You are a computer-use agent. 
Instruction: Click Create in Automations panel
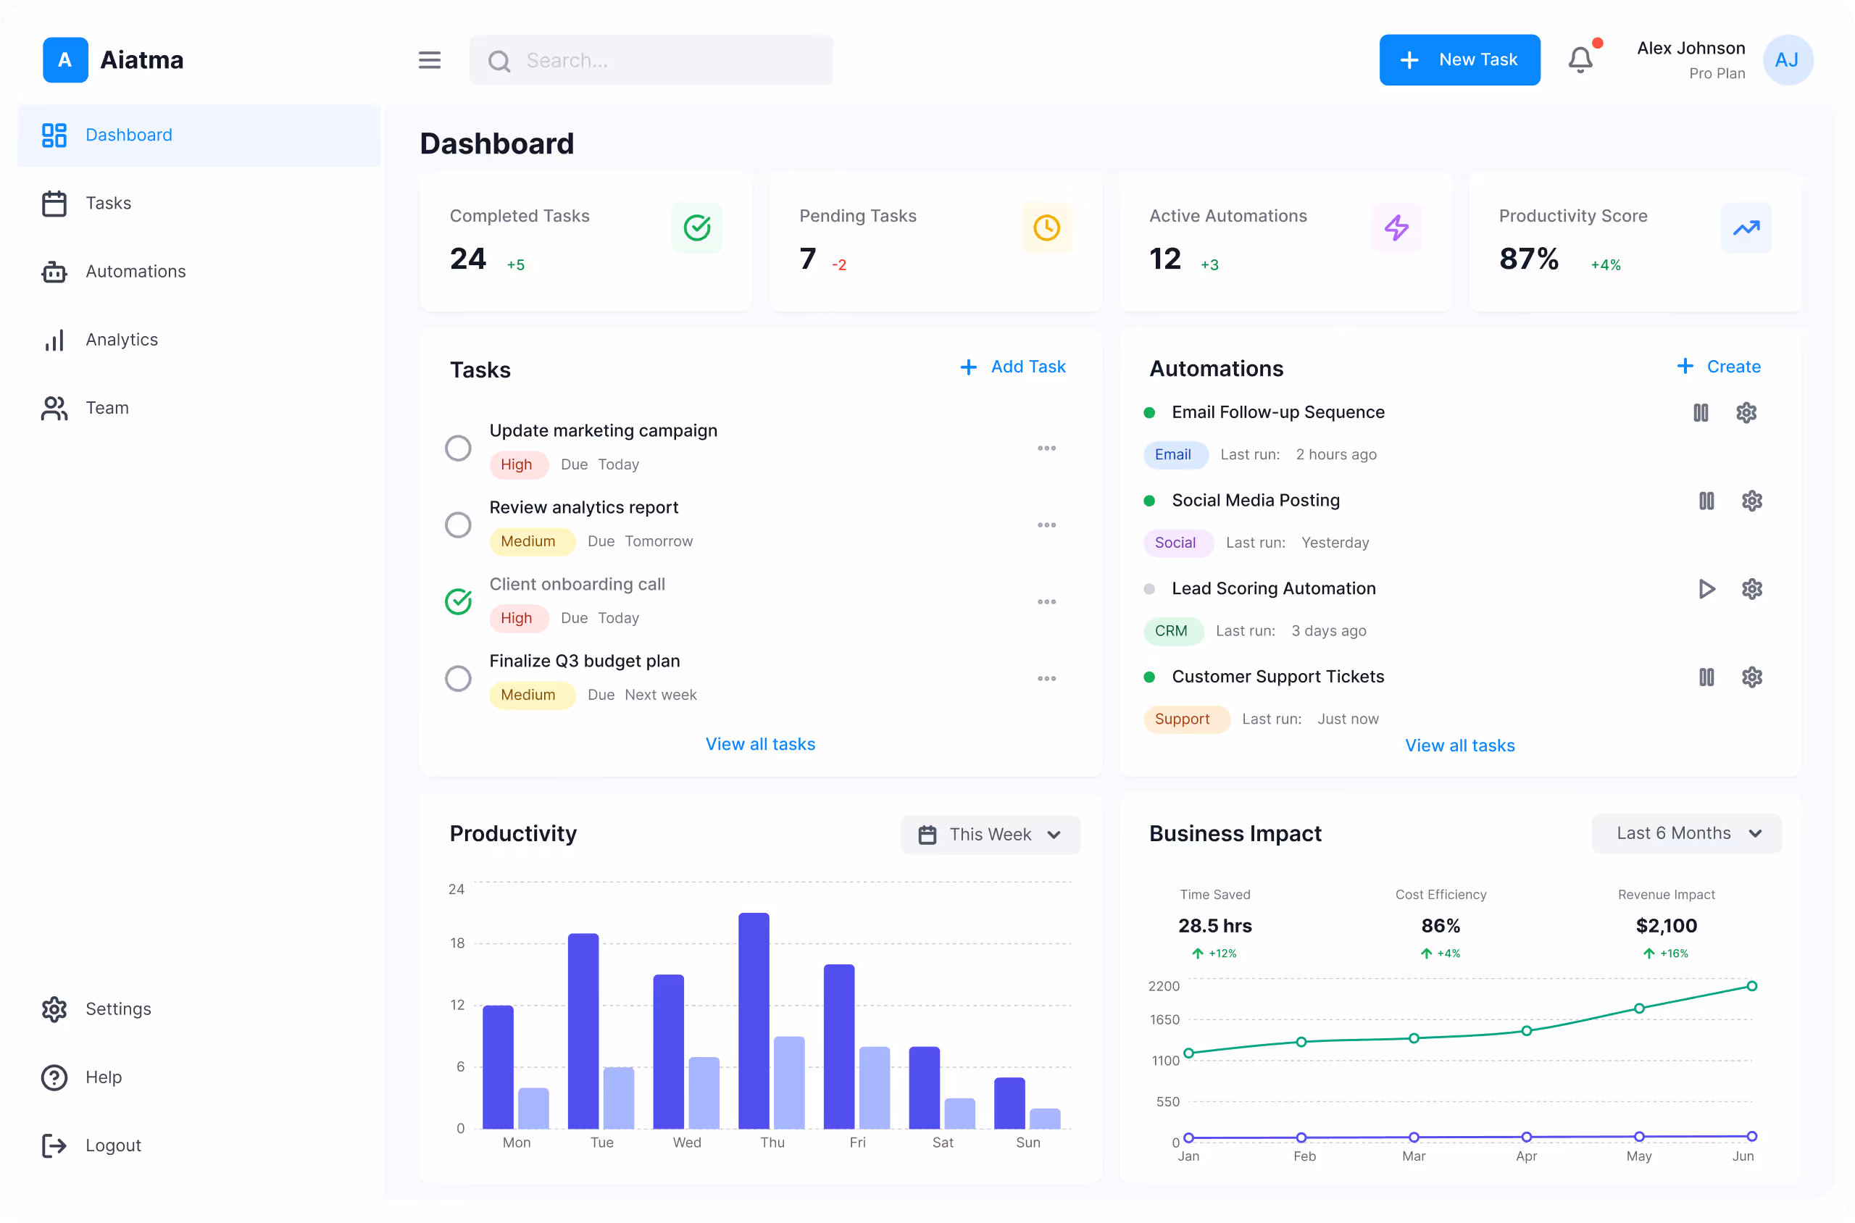[1719, 367]
